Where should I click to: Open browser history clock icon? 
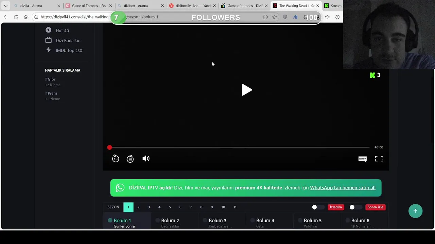pos(337,17)
